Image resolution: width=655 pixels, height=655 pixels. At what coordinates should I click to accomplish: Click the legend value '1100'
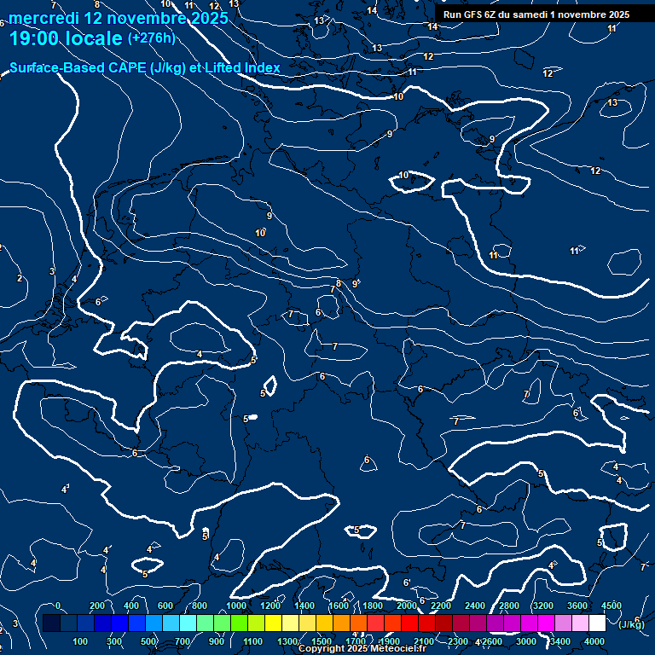(252, 641)
